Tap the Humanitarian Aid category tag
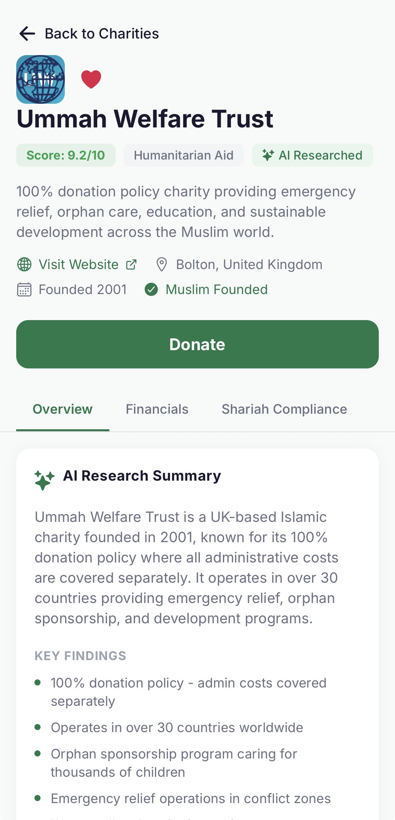This screenshot has height=820, width=395. pos(184,155)
